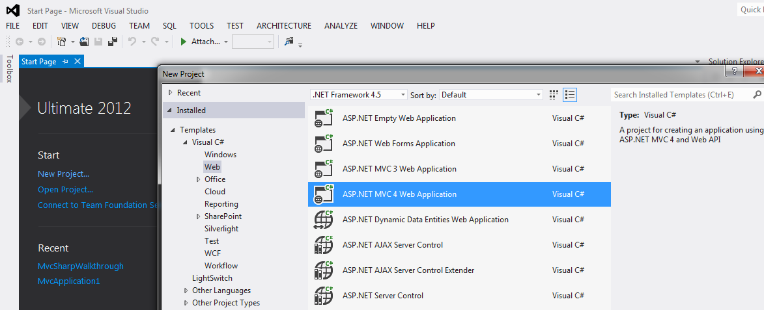Screen dimensions: 764x310
Task: Open the Toolbox side tab
Action: pyautogui.click(x=8, y=68)
